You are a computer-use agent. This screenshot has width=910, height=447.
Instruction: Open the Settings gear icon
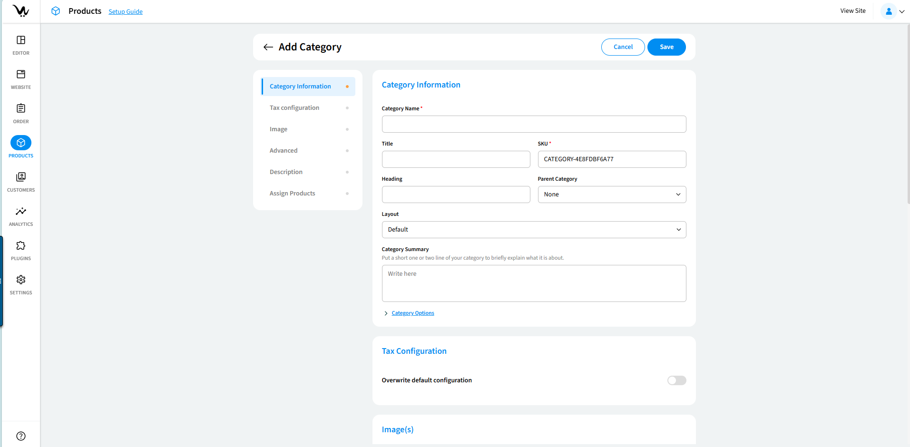(x=21, y=280)
